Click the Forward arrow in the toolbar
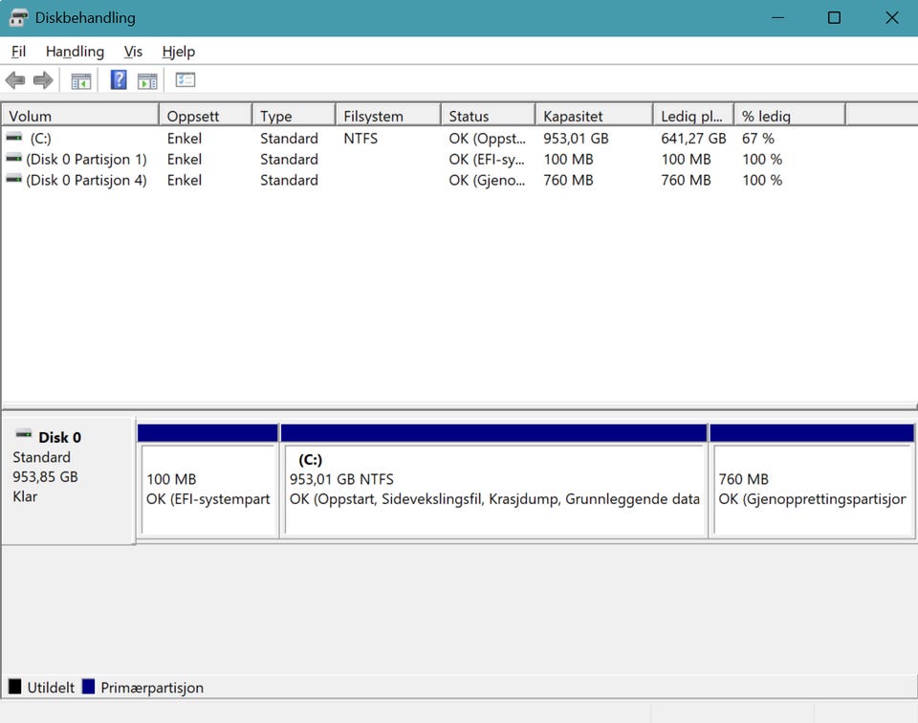918x723 pixels. coord(43,80)
